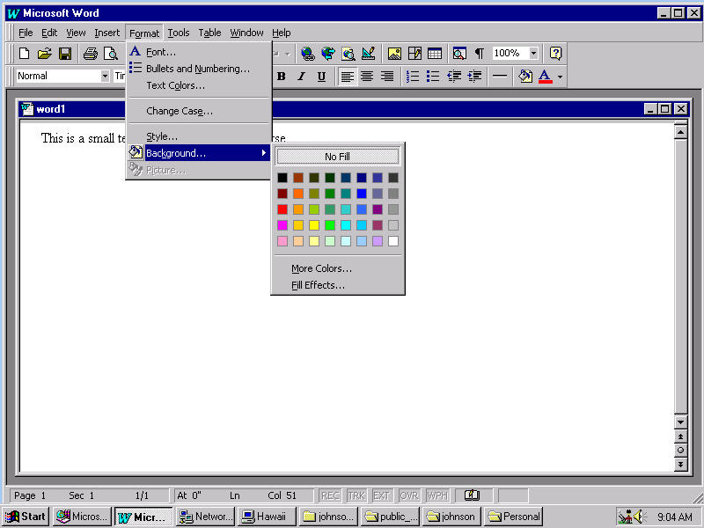Print the document using the printer icon
This screenshot has height=528, width=704.
point(91,54)
